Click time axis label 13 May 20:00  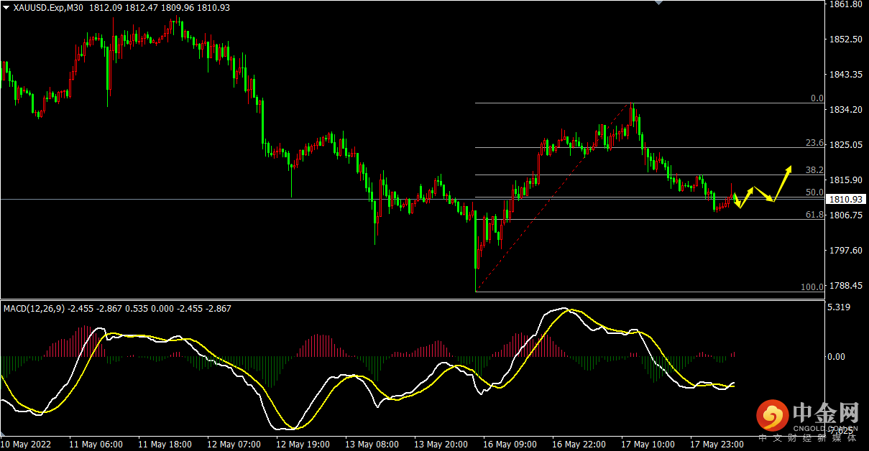pyautogui.click(x=441, y=445)
